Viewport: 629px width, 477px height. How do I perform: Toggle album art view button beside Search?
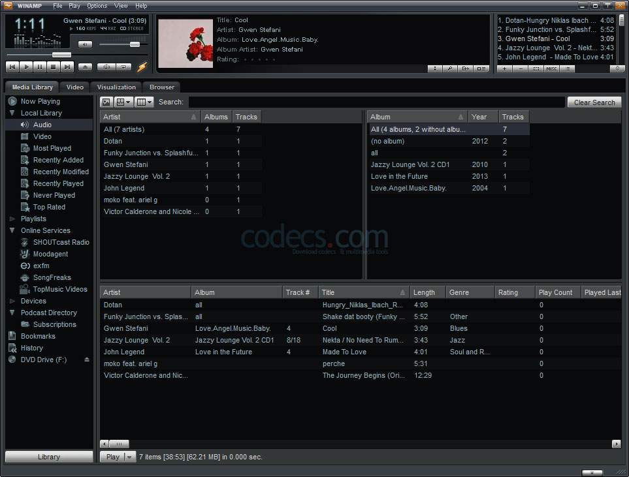click(x=106, y=102)
